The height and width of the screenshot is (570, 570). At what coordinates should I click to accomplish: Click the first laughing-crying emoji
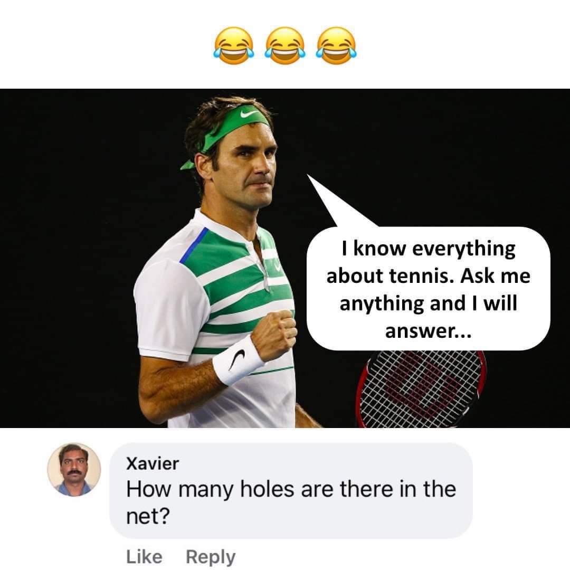click(x=233, y=45)
